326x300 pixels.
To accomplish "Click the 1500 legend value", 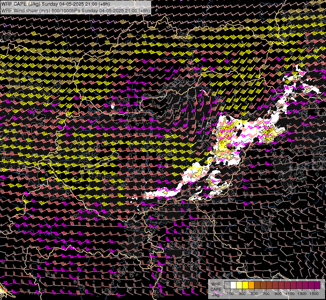I will (x=314, y=294).
